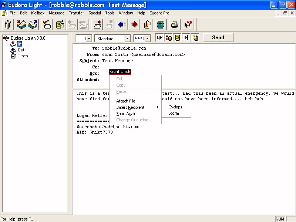Select the Out mailbox in tree
296x222 pixels.
[x=21, y=50]
